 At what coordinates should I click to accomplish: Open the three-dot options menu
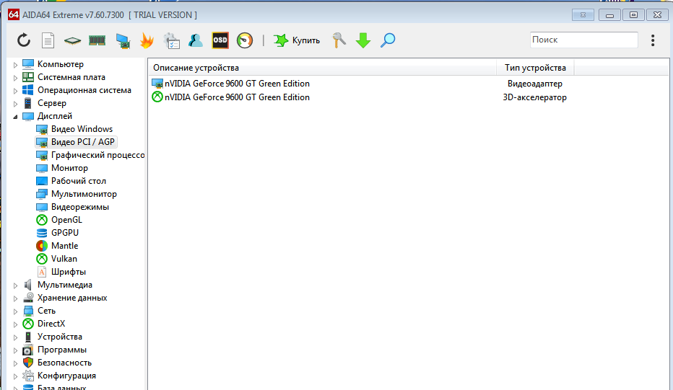pyautogui.click(x=653, y=40)
